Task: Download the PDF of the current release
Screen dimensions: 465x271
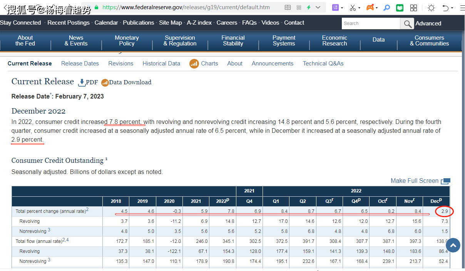Action: 88,82
